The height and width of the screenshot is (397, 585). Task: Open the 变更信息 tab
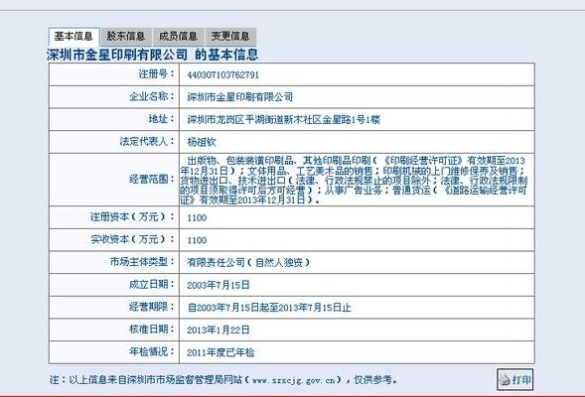[230, 37]
